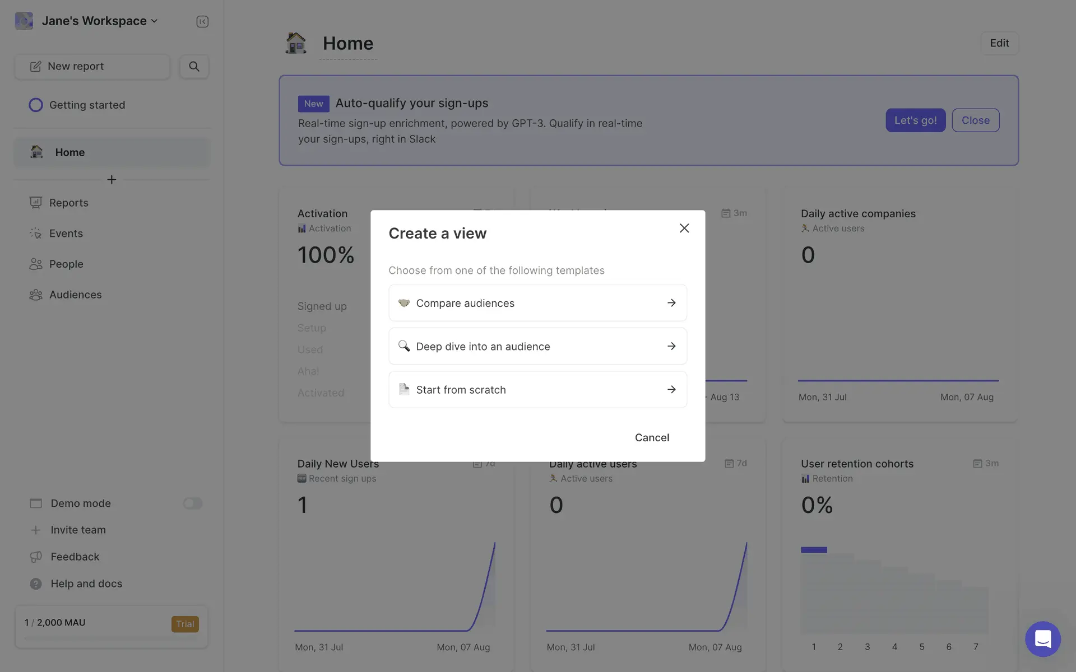Toggle the Demo mode switch

[x=192, y=503]
